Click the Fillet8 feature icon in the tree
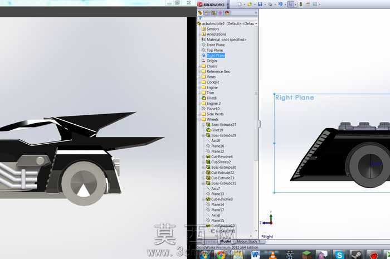The width and height of the screenshot is (390, 259). click(x=204, y=98)
